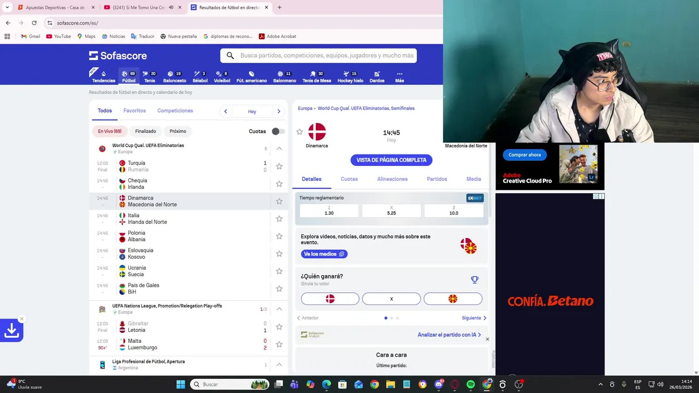Screen dimensions: 699x393
Task: Favorite the Turquía vs Rumanía match
Action: 279,166
